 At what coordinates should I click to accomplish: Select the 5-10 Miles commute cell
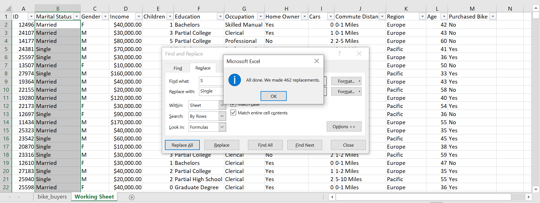[x=360, y=179]
